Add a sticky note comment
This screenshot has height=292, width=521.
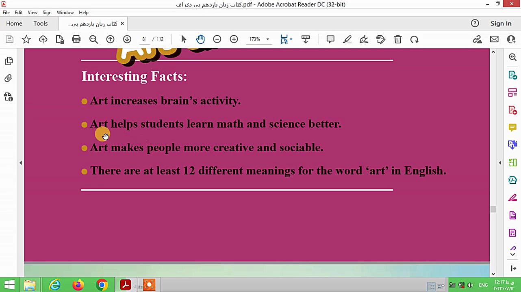[x=330, y=39]
